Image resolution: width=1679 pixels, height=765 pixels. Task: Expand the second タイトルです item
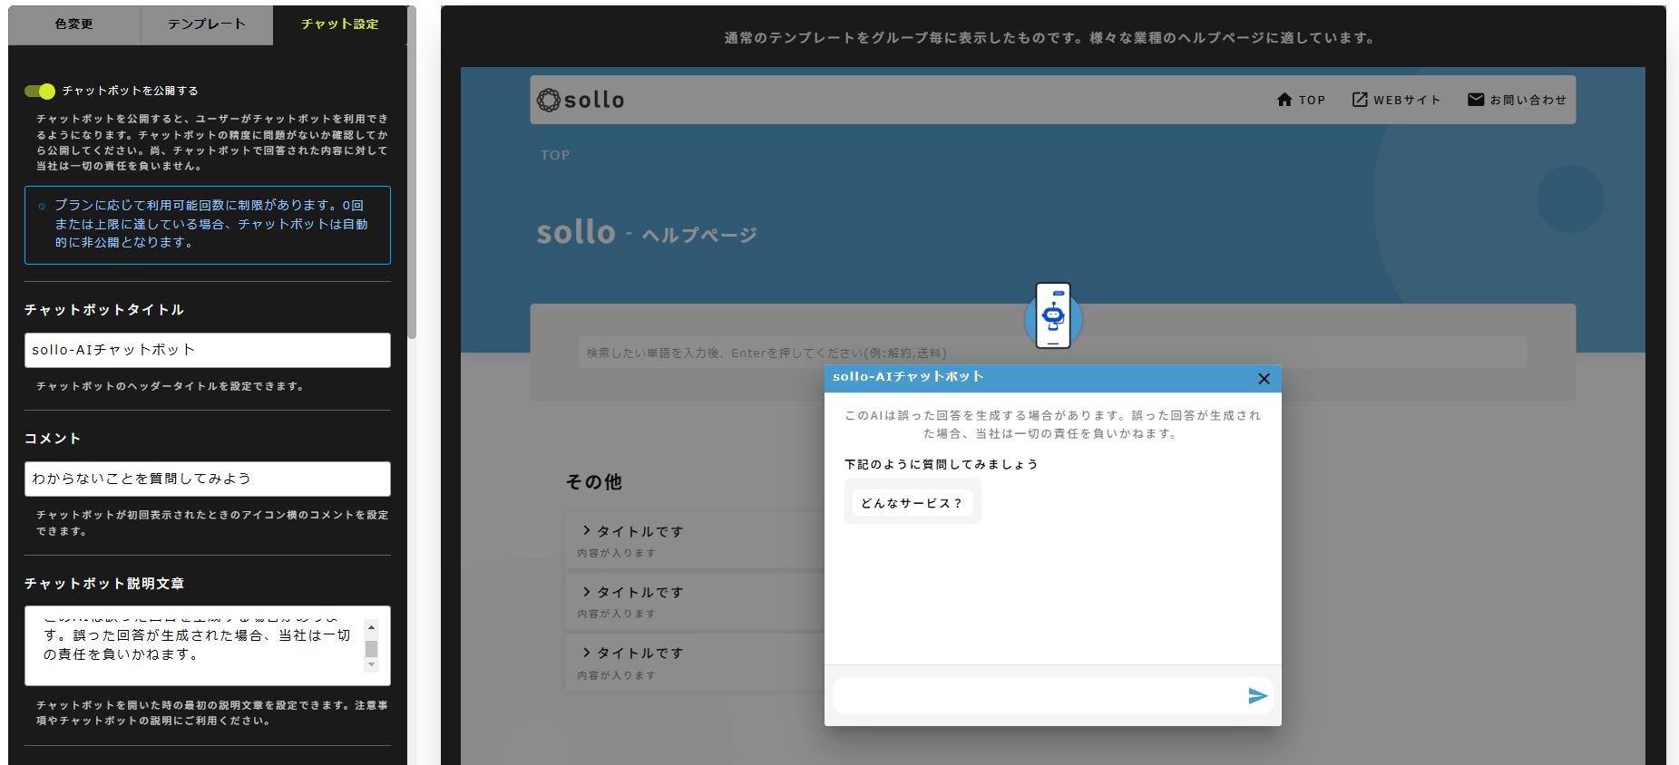[x=634, y=592]
